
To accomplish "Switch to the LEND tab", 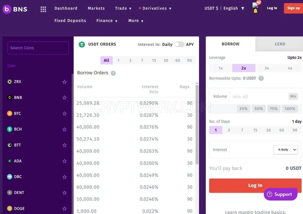I will (280, 44).
